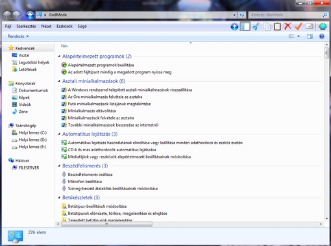Open the Rendezés dropdown
Viewport: 331px width, 246px height.
click(x=18, y=36)
